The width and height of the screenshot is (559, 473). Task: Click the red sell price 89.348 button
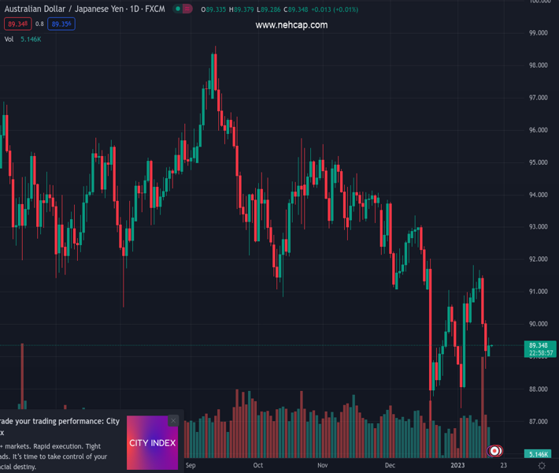tap(17, 24)
